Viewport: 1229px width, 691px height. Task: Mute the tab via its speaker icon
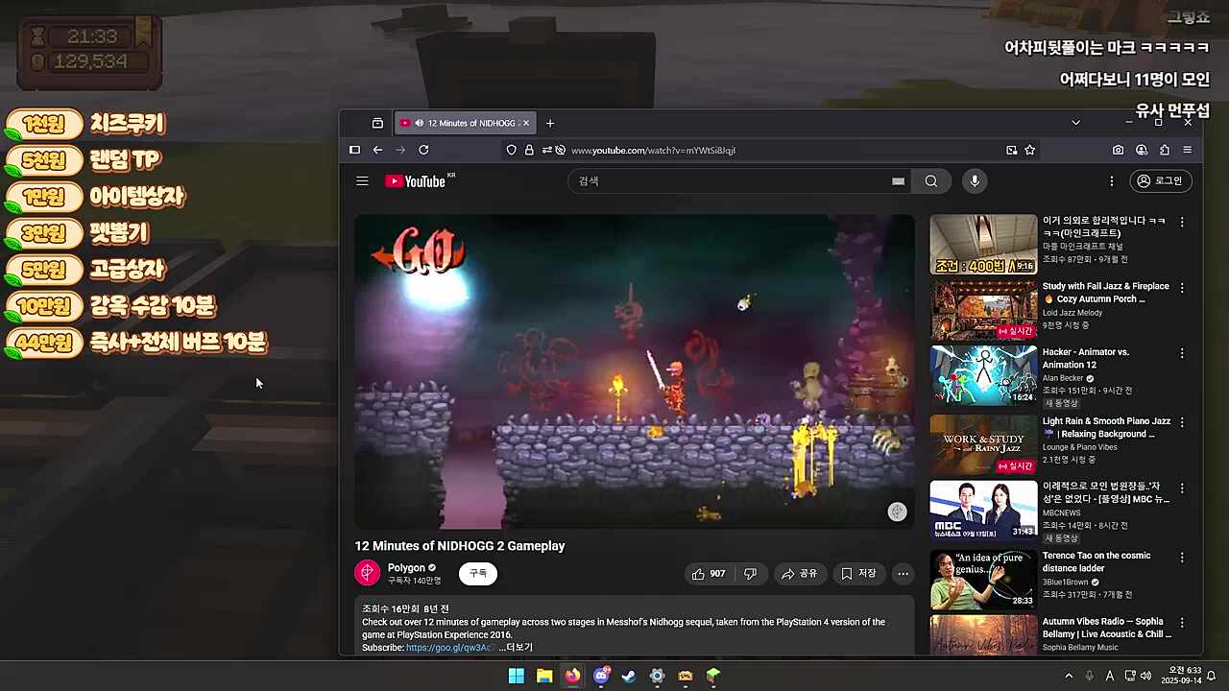tap(420, 123)
